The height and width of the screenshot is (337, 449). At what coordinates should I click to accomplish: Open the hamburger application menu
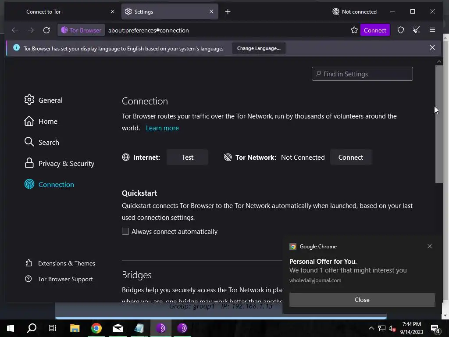pyautogui.click(x=432, y=30)
